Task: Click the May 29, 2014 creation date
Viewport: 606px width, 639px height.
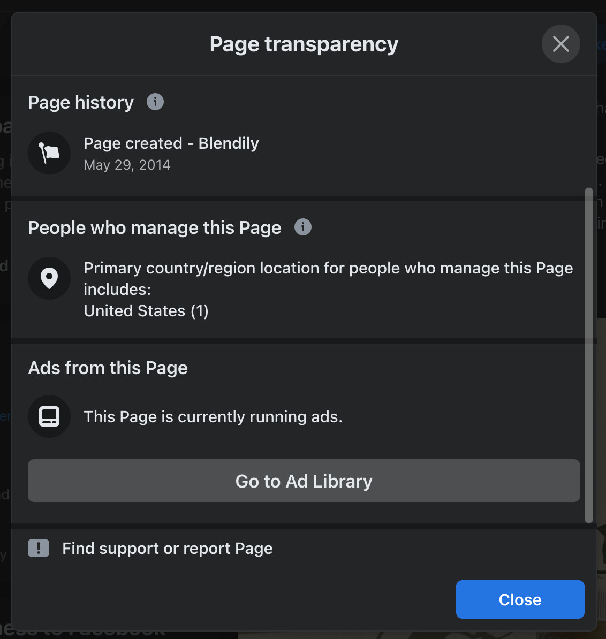Action: point(126,165)
